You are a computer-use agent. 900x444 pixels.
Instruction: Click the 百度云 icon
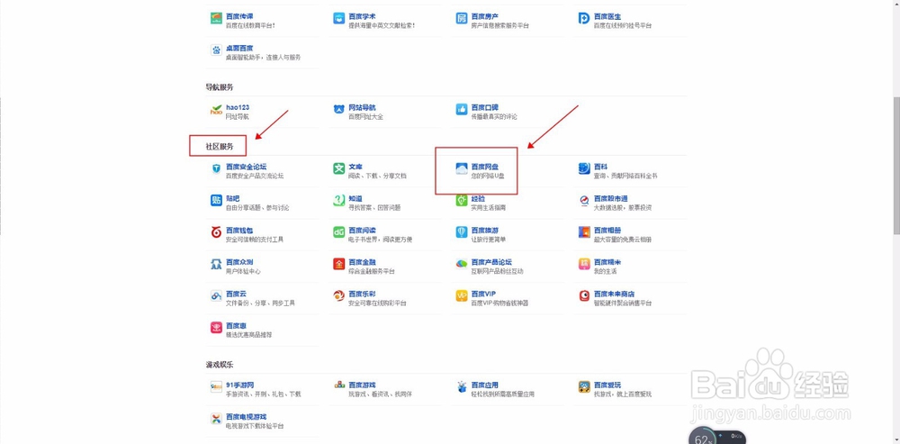pyautogui.click(x=216, y=296)
